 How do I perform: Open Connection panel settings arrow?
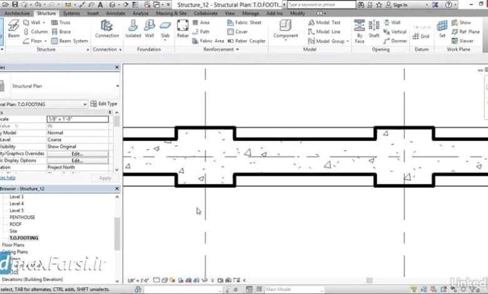[121, 49]
